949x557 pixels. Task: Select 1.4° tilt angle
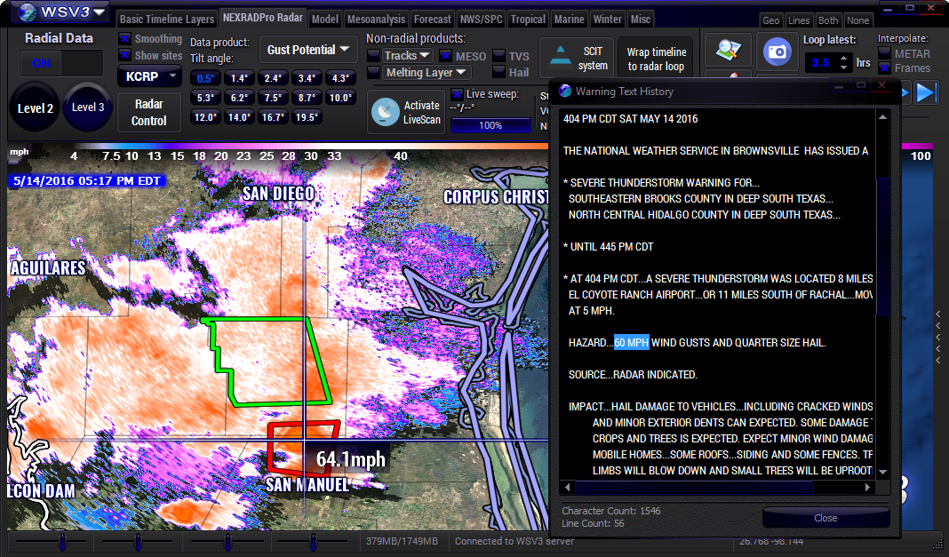pos(239,78)
